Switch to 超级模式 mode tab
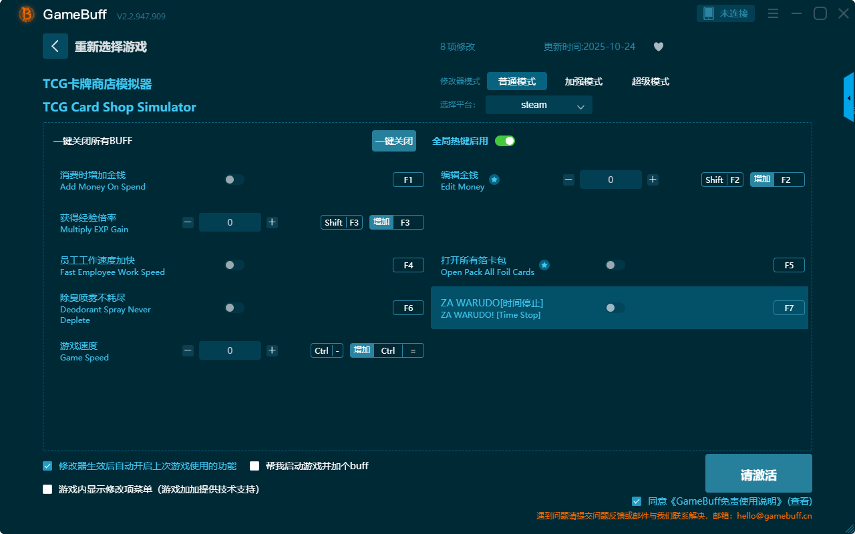The width and height of the screenshot is (855, 534). 650,81
